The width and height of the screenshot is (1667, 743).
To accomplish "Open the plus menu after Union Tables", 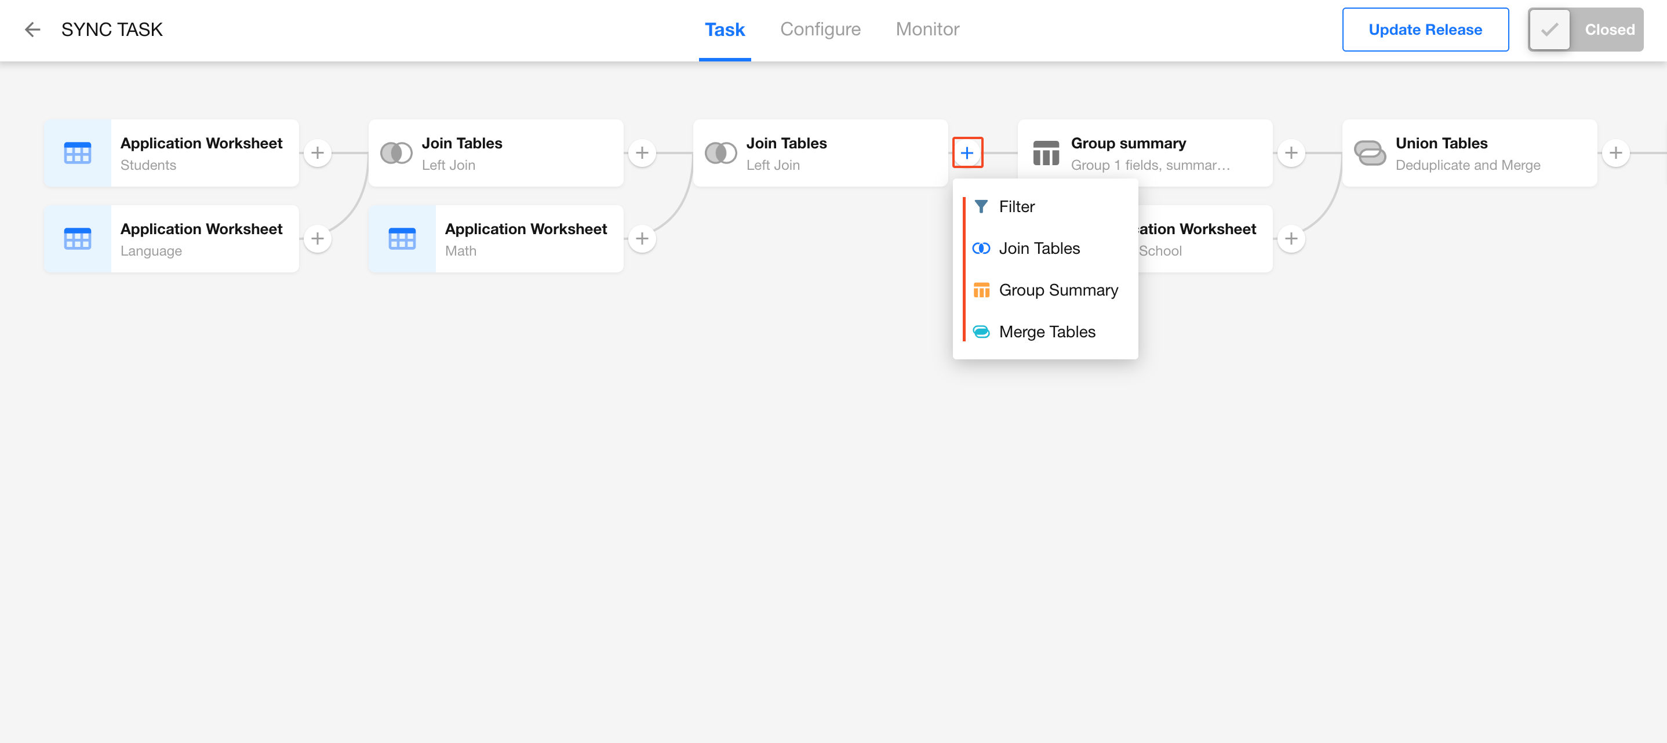I will click(x=1615, y=154).
